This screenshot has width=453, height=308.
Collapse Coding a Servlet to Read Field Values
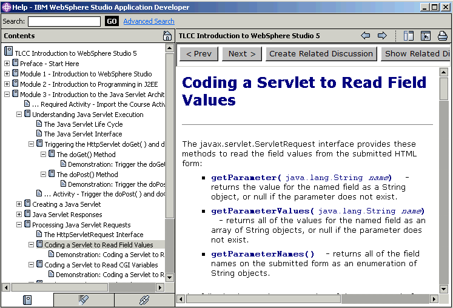31,245
